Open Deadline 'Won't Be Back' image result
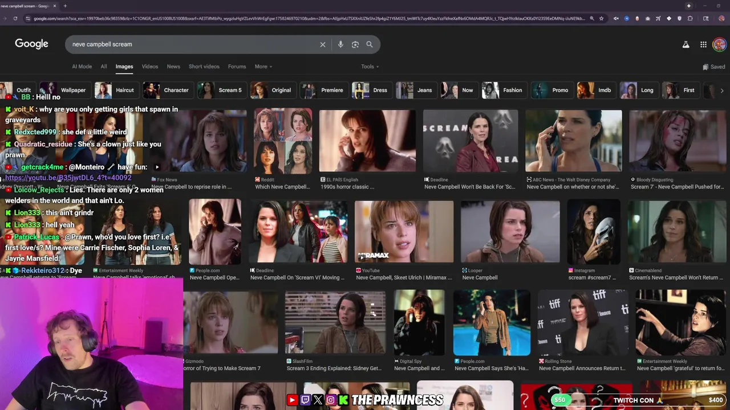The image size is (730, 410). click(471, 140)
